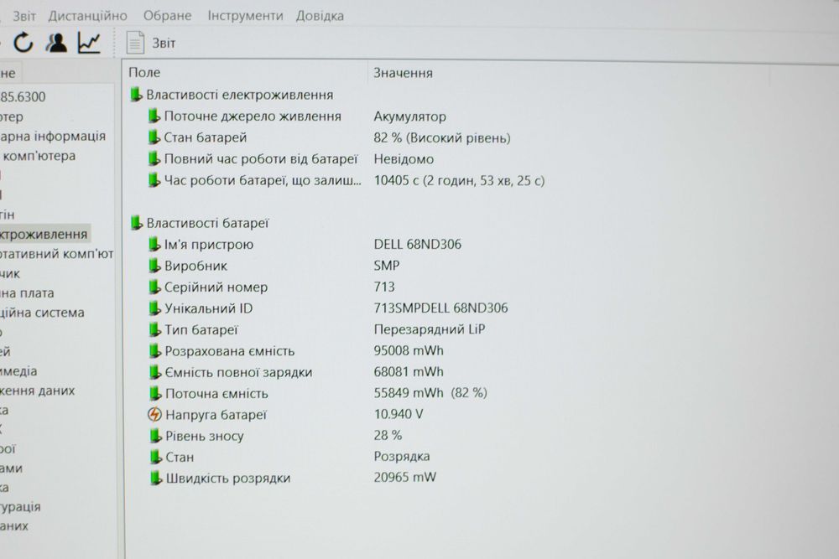This screenshot has height=559, width=839.
Task: Click icon beside Ім'я пристрою
Action: point(154,244)
